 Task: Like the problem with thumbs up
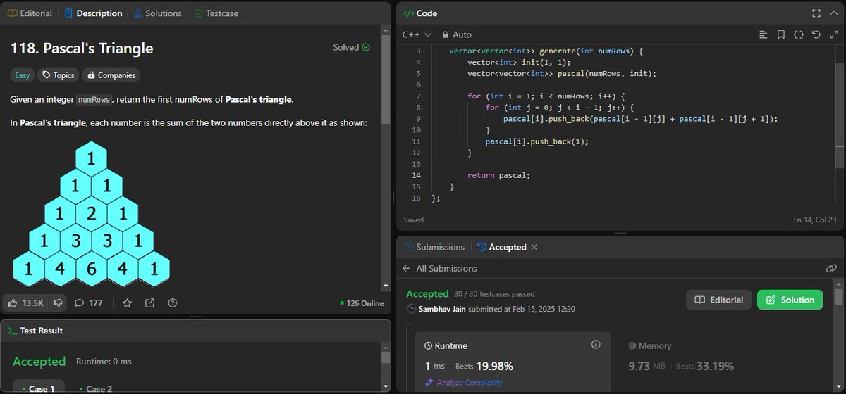(x=26, y=303)
